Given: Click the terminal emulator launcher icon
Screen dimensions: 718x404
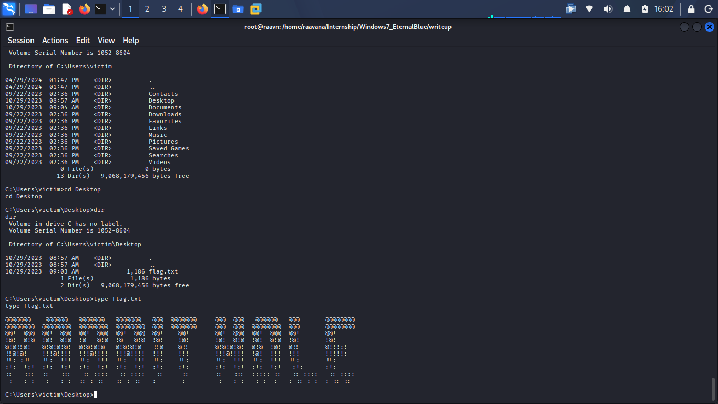Looking at the screenshot, I should (100, 9).
